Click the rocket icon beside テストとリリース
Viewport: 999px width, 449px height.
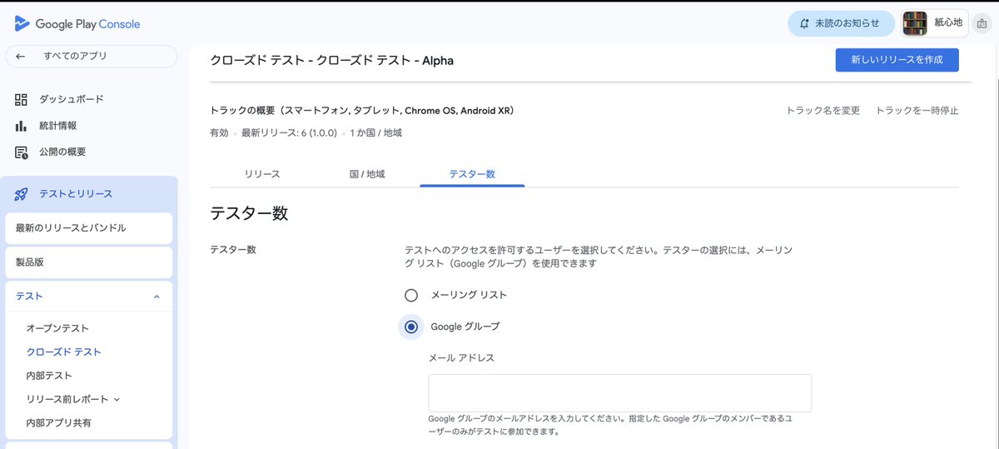pos(22,194)
